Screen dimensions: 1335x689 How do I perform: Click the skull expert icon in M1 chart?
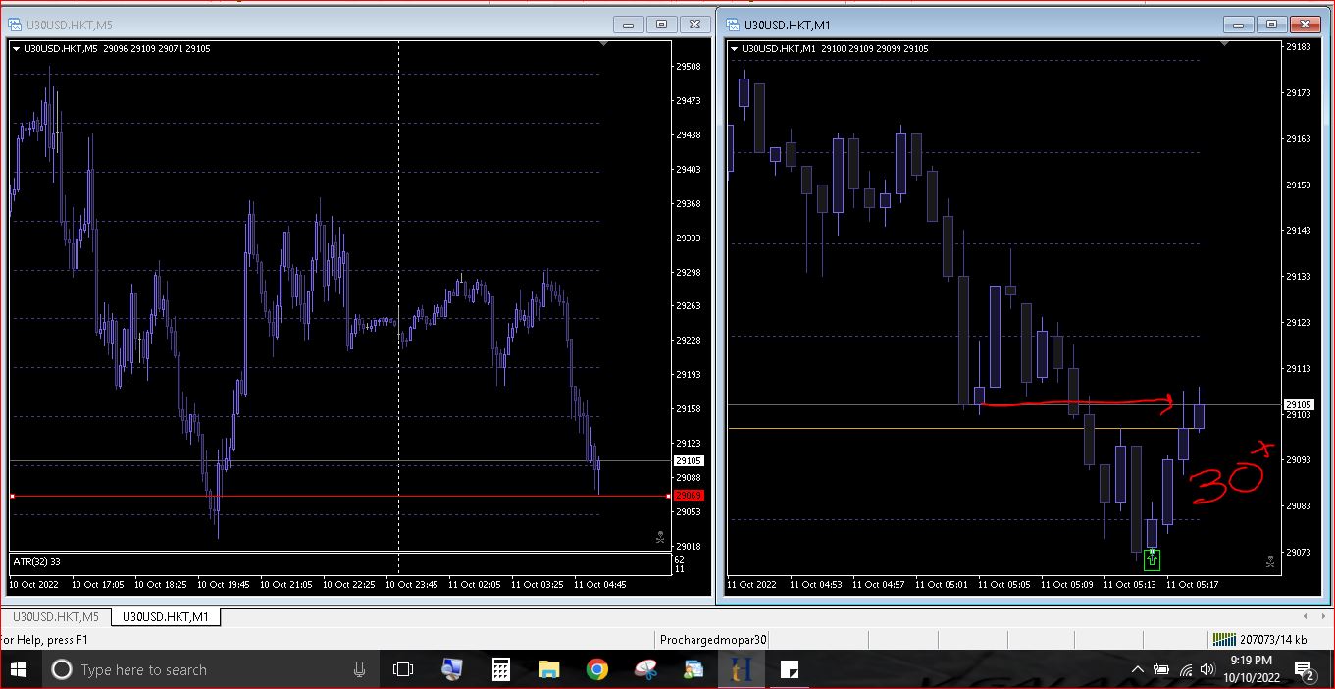pos(1270,560)
